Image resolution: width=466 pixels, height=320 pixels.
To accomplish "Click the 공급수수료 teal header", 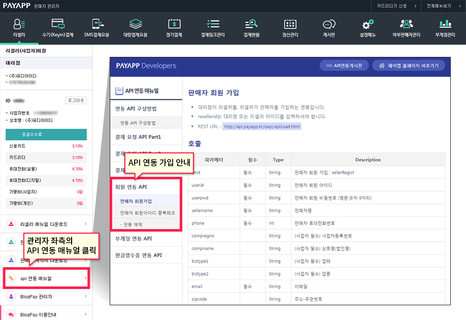I will click(x=46, y=135).
